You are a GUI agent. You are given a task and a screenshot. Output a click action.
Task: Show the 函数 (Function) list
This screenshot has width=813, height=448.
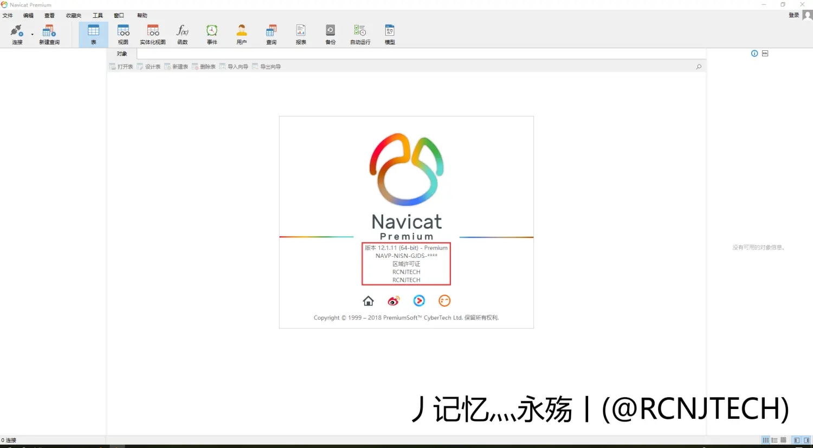(183, 34)
